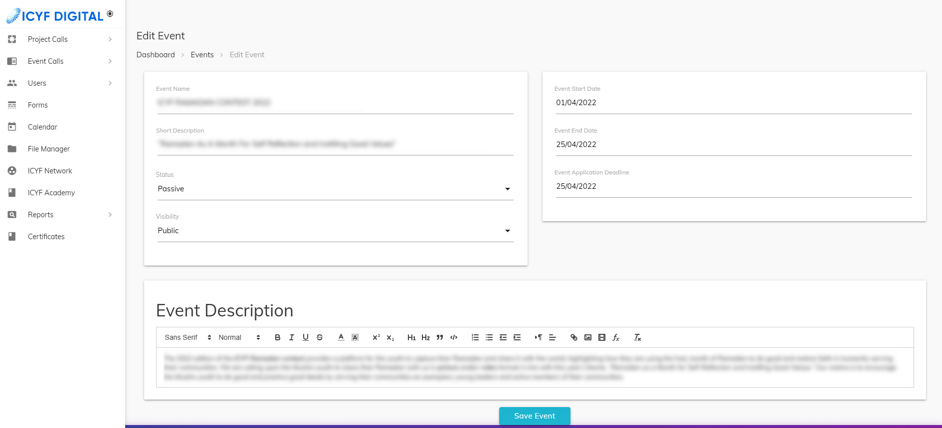
Task: Click the Short Description input field
Action: coord(335,144)
